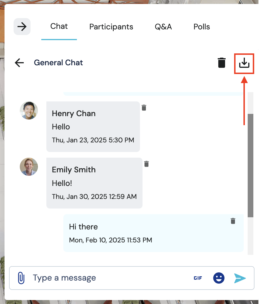Delete Henry Chan's Hello message
This screenshot has width=259, height=304.
click(x=144, y=108)
